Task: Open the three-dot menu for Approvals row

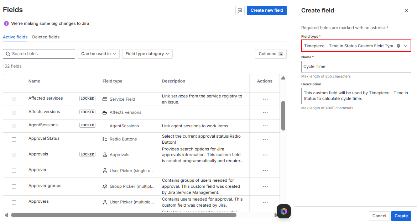Action: (x=265, y=155)
